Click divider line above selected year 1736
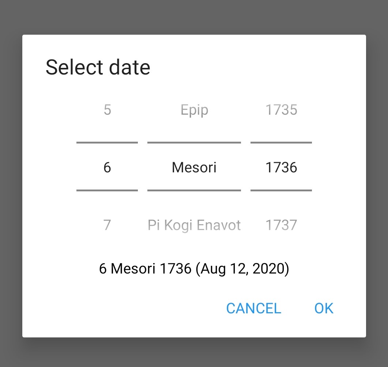 click(x=281, y=142)
